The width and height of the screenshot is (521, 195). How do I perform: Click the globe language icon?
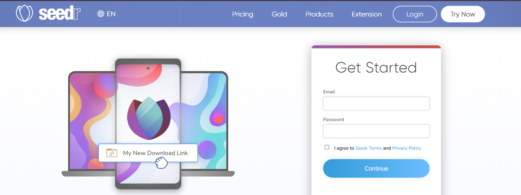[x=101, y=14]
